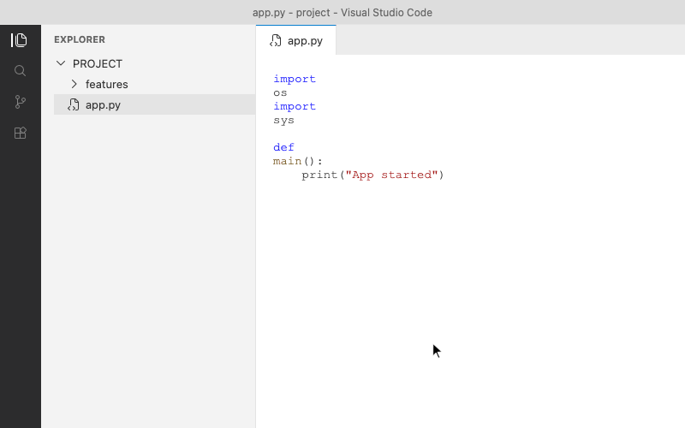The height and width of the screenshot is (428, 685).
Task: Click the os module name
Action: point(280,92)
